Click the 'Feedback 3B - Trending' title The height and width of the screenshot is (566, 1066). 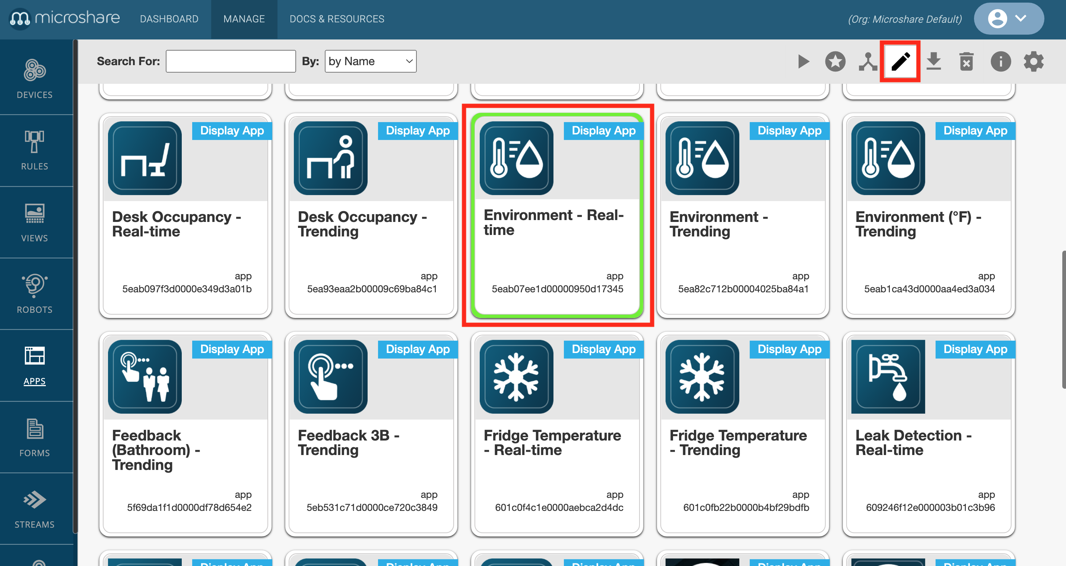click(x=349, y=442)
